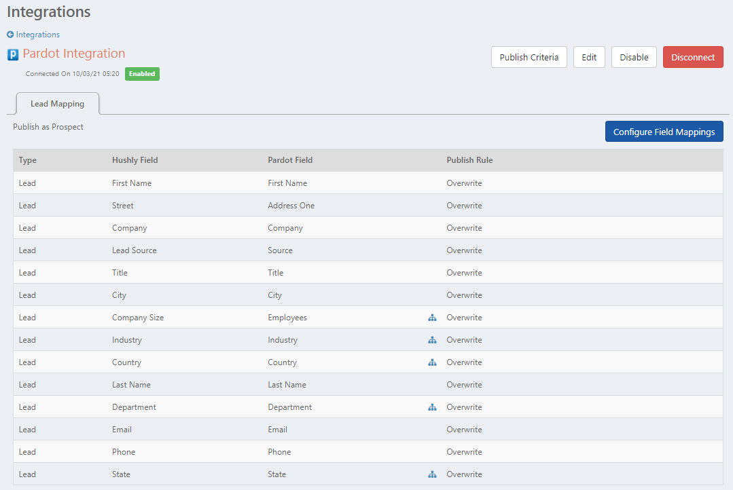Open value mapping icon in Company Size row
This screenshot has height=490, width=733.
pos(433,318)
